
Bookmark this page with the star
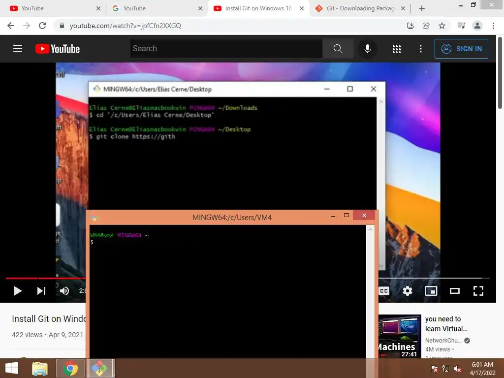pos(442,26)
